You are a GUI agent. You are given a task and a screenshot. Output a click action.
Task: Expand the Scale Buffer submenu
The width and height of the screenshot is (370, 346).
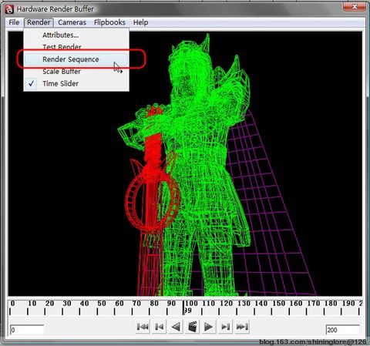point(76,72)
